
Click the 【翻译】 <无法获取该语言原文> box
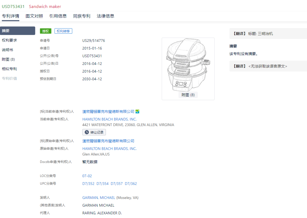click(x=268, y=66)
